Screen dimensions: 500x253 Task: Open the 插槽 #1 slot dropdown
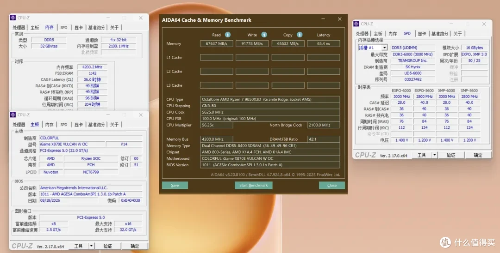[385, 48]
